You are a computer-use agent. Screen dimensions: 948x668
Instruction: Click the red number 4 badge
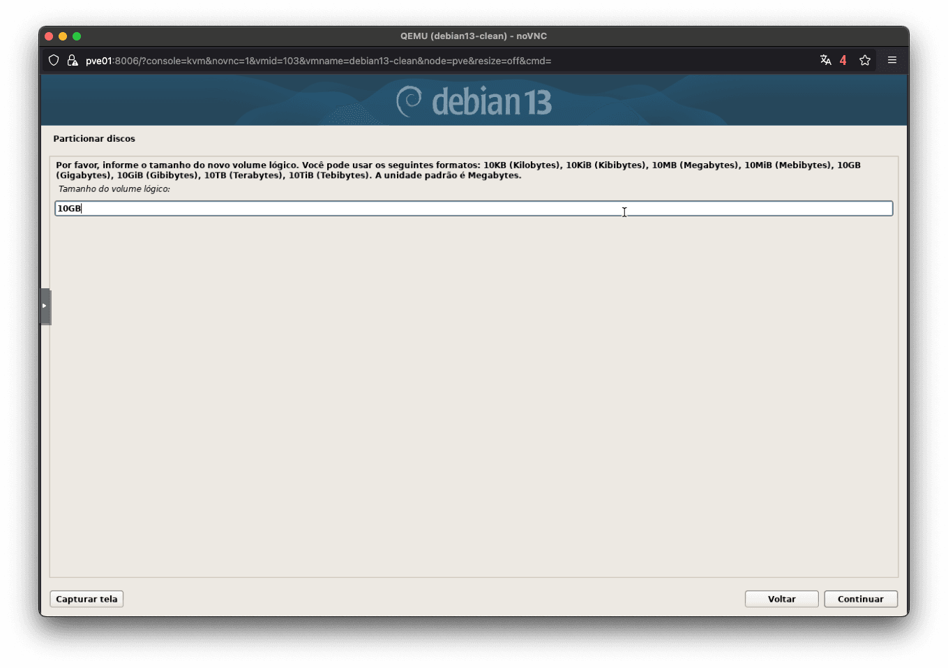tap(843, 60)
